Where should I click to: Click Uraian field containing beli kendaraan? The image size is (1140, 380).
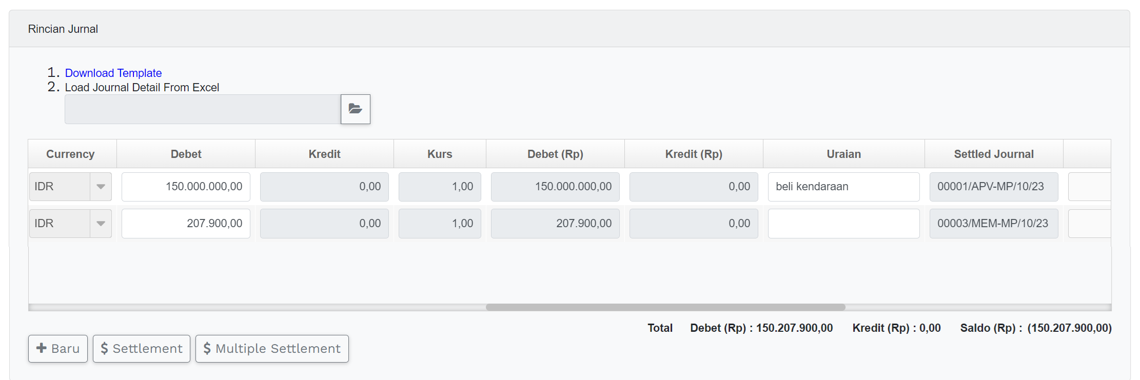pyautogui.click(x=843, y=187)
